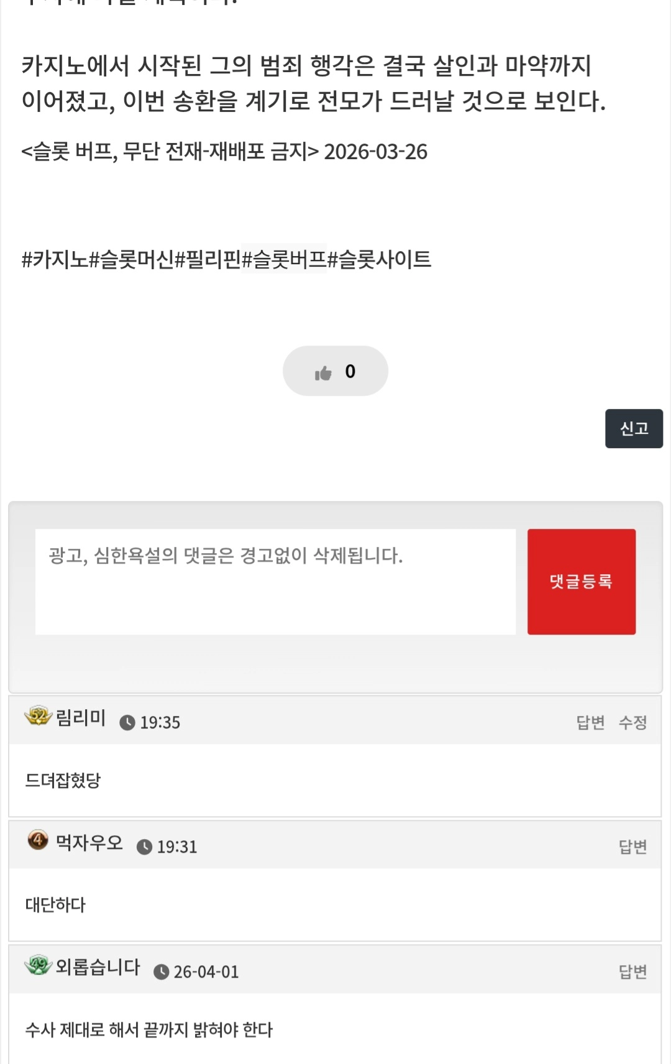
Task: Reply to 먹자우오's comment via 답변
Action: pos(632,846)
